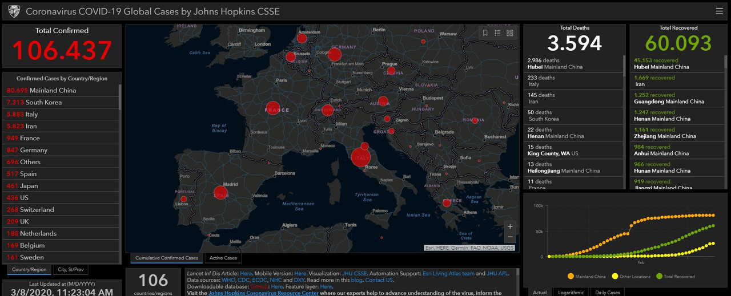Switch to the Country/Region tab
The height and width of the screenshot is (296, 731).
pyautogui.click(x=29, y=269)
